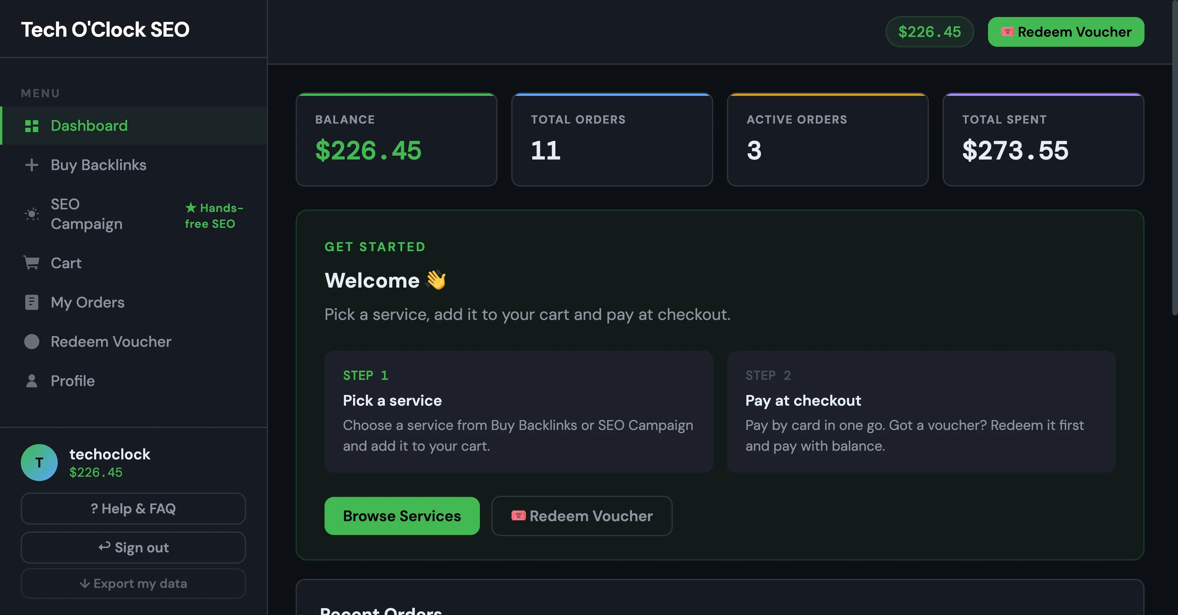Image resolution: width=1178 pixels, height=615 pixels.
Task: Click the header balance pill $226.45
Action: tap(929, 31)
